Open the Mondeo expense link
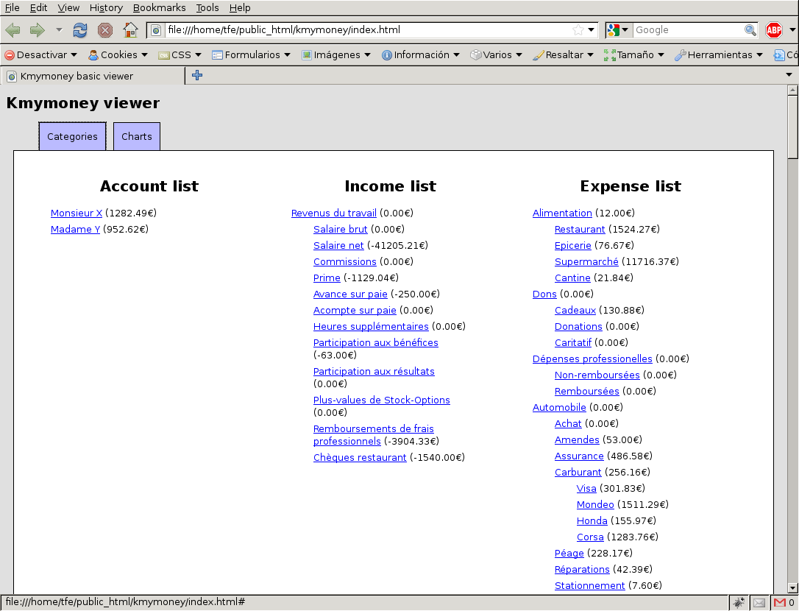 pyautogui.click(x=595, y=505)
